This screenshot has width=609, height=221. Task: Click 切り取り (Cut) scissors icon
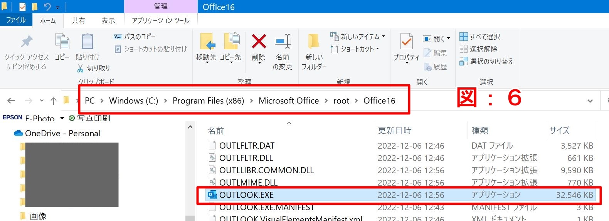pyautogui.click(x=80, y=68)
